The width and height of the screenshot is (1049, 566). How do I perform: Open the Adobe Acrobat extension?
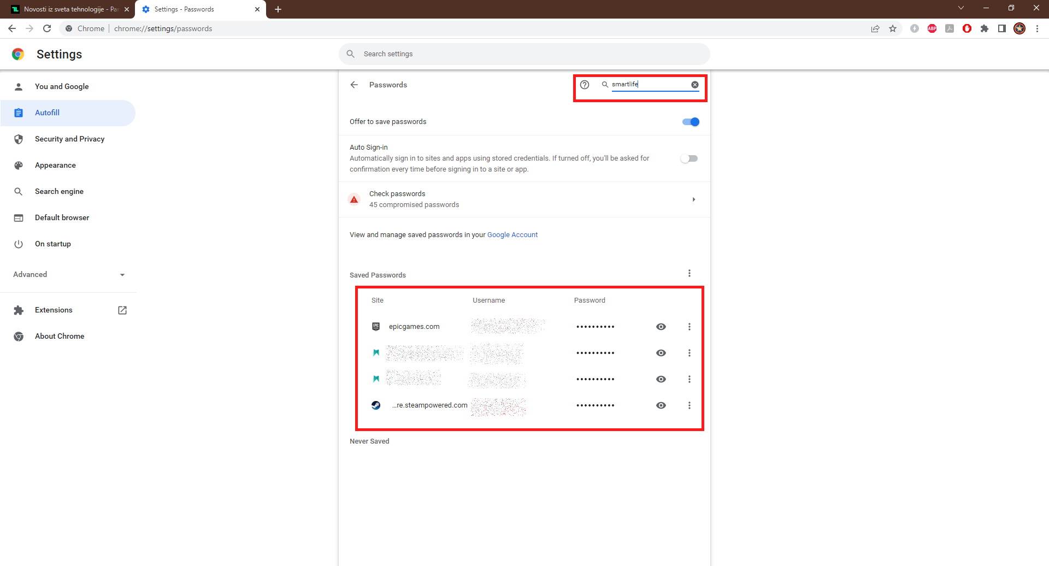(950, 28)
